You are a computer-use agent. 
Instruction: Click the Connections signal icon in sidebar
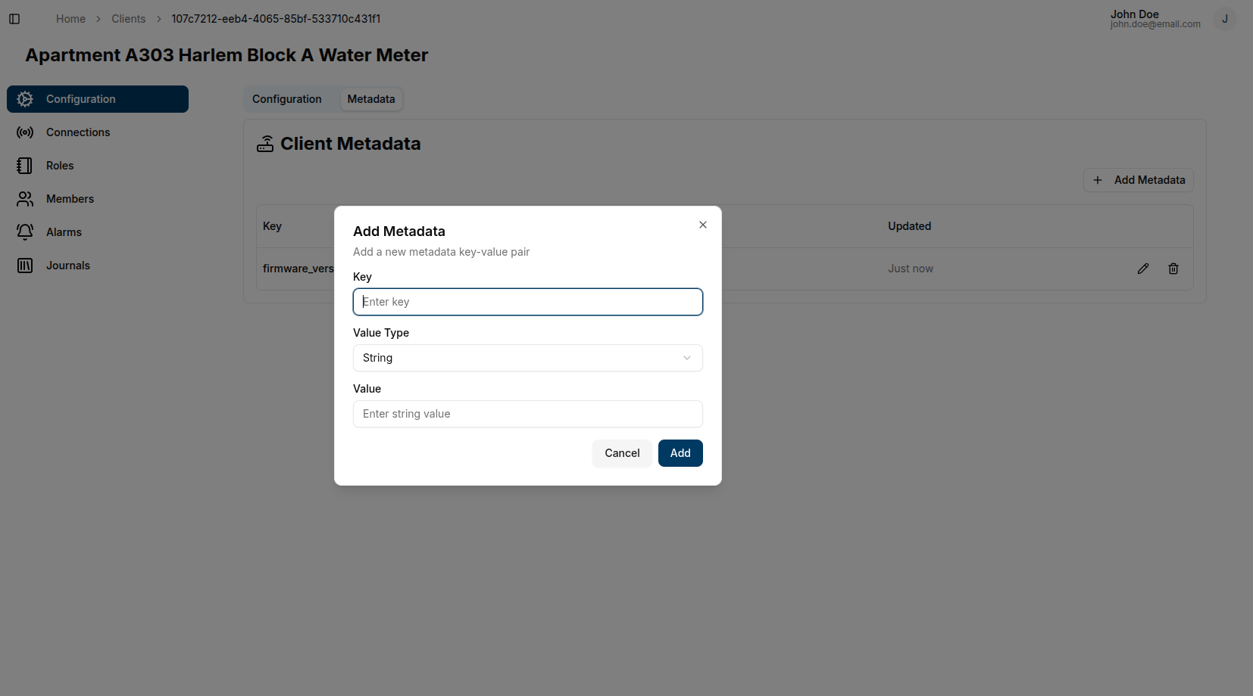coord(25,132)
